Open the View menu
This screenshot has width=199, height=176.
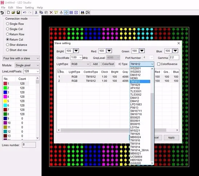[19, 8]
